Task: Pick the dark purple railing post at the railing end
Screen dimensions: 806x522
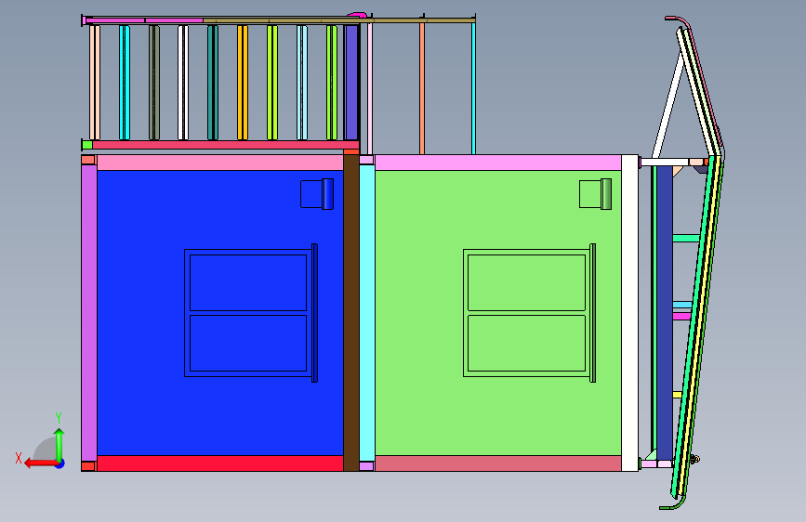Action: point(351,83)
